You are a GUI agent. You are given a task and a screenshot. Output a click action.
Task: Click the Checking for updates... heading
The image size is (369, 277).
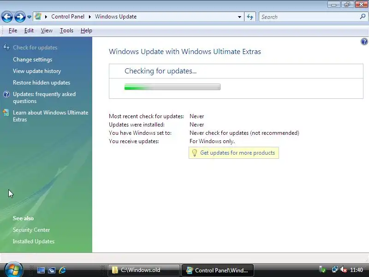pos(161,71)
